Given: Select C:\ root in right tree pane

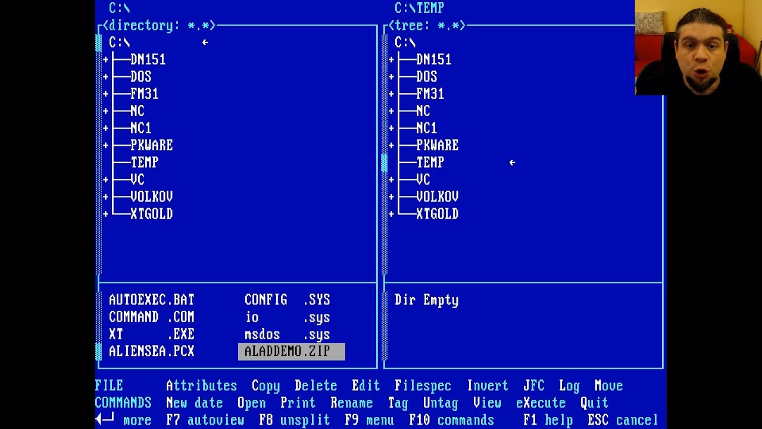Looking at the screenshot, I should (x=405, y=42).
